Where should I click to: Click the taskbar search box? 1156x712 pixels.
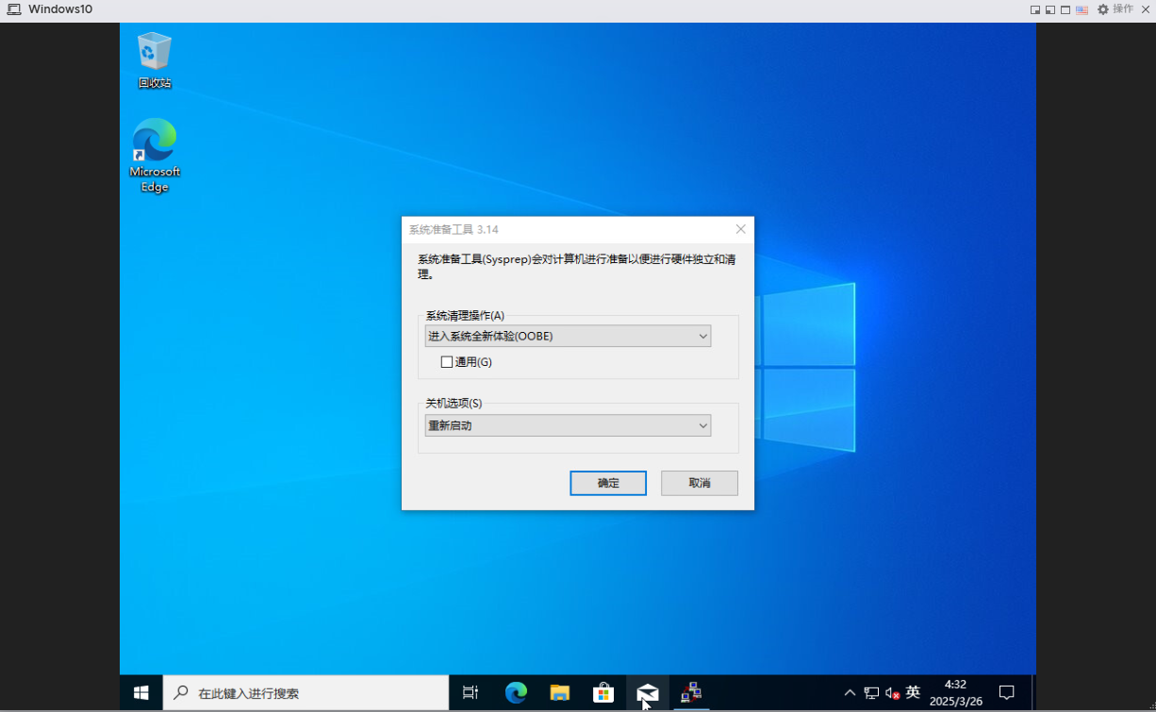click(x=306, y=693)
